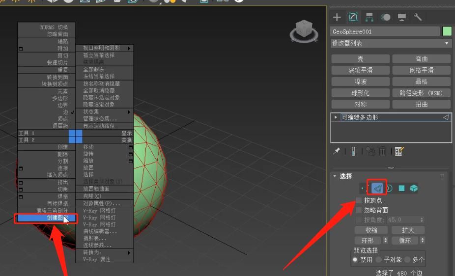
Task: Click the 涡轮平滑 modifier button
Action: pyautogui.click(x=360, y=70)
